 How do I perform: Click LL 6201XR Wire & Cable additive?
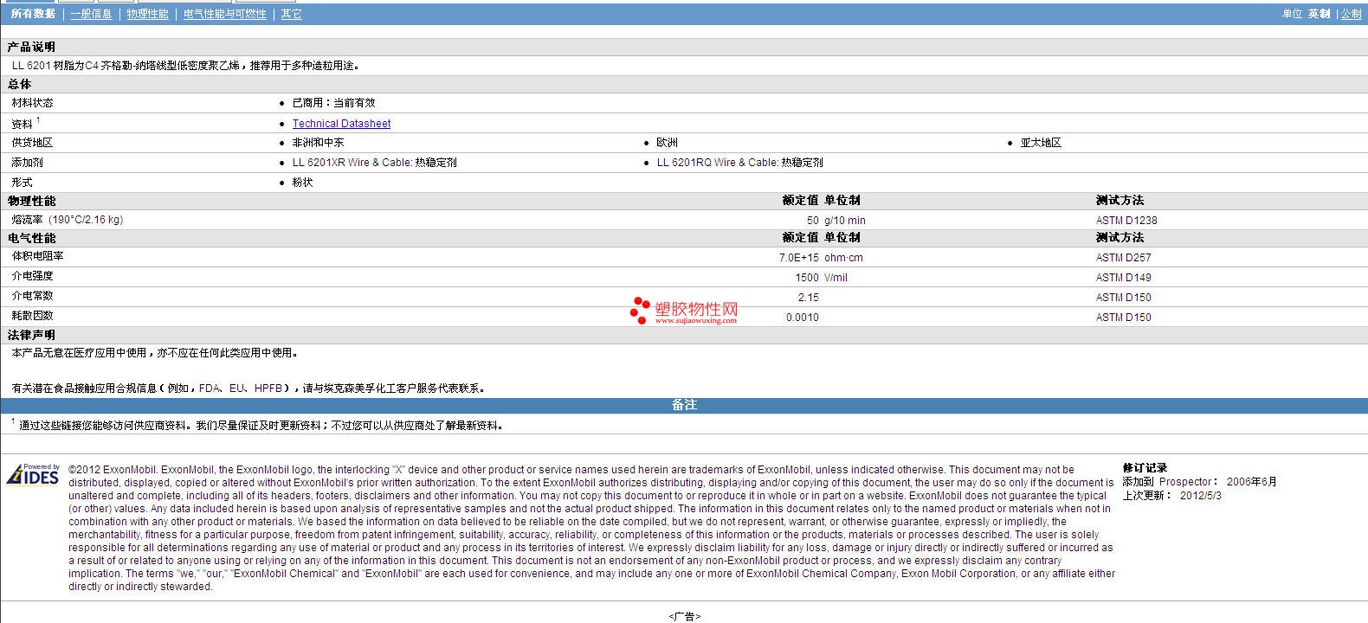(x=374, y=163)
